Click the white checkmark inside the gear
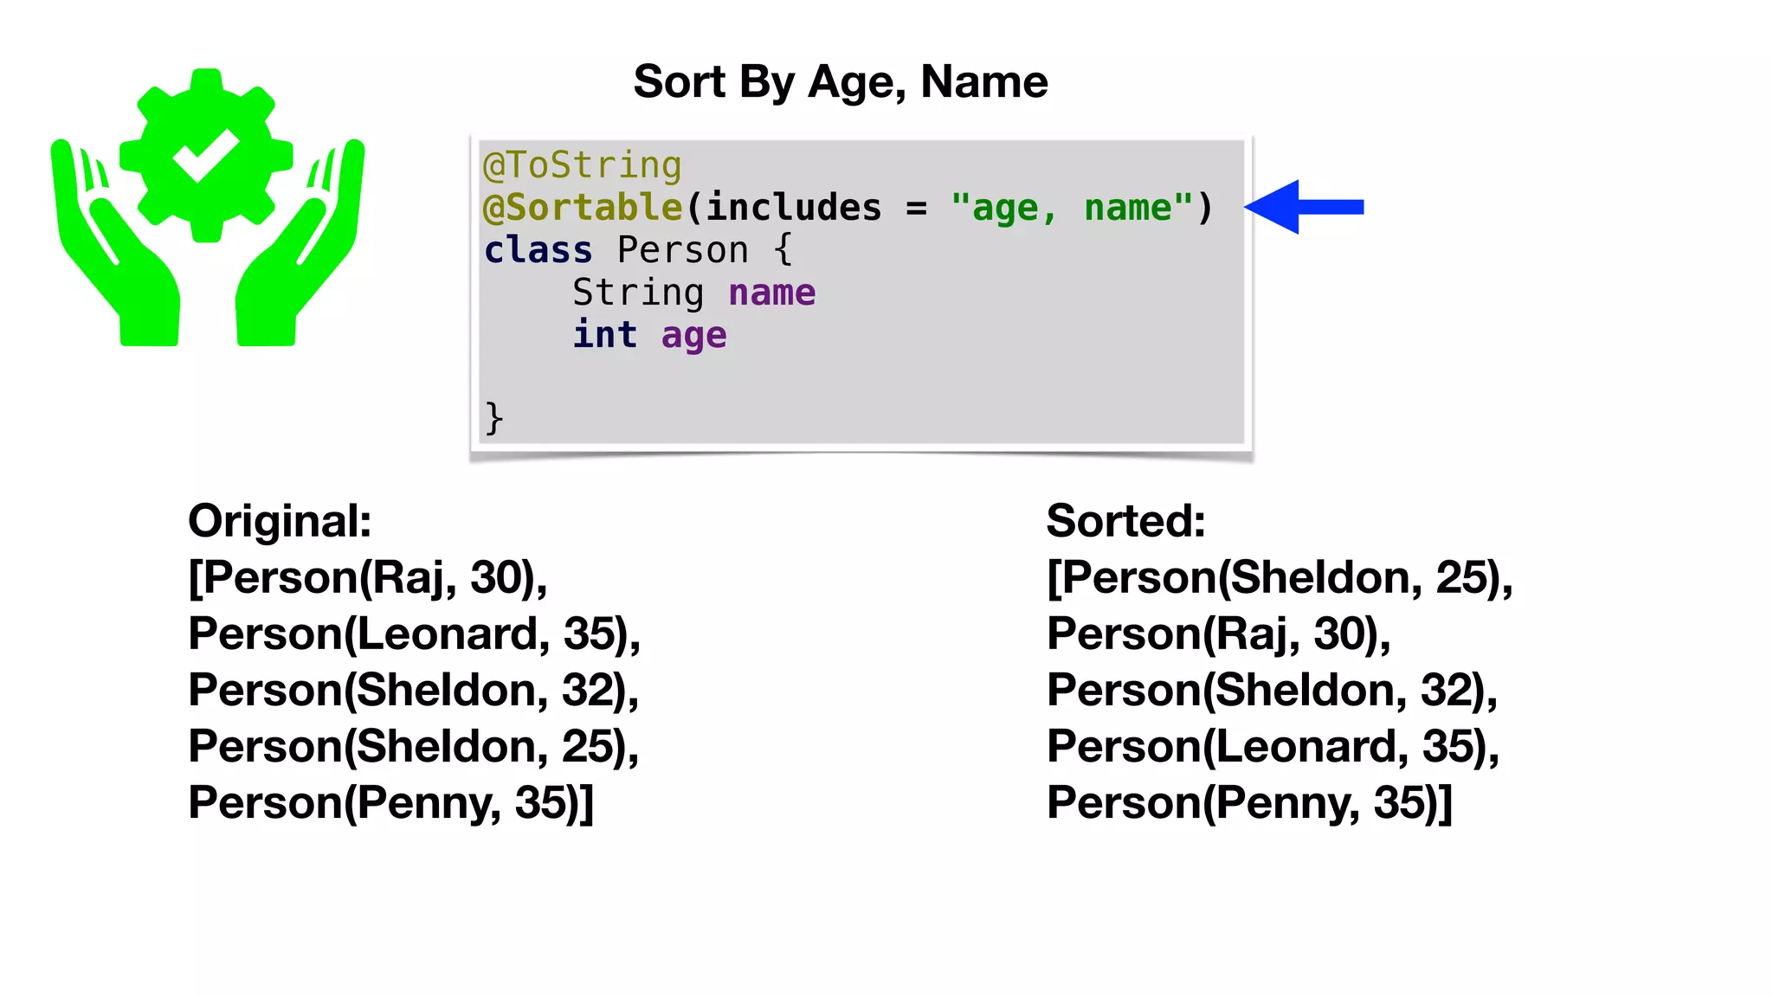 coord(206,155)
